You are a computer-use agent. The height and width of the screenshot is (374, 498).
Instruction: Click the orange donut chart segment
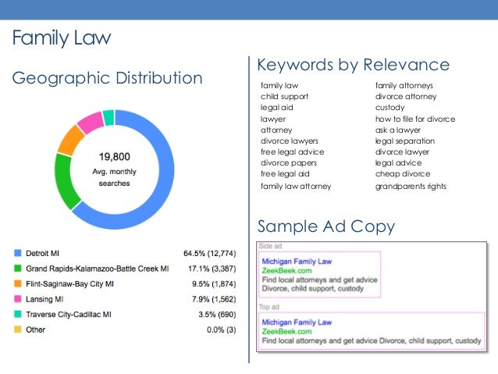[x=70, y=140]
